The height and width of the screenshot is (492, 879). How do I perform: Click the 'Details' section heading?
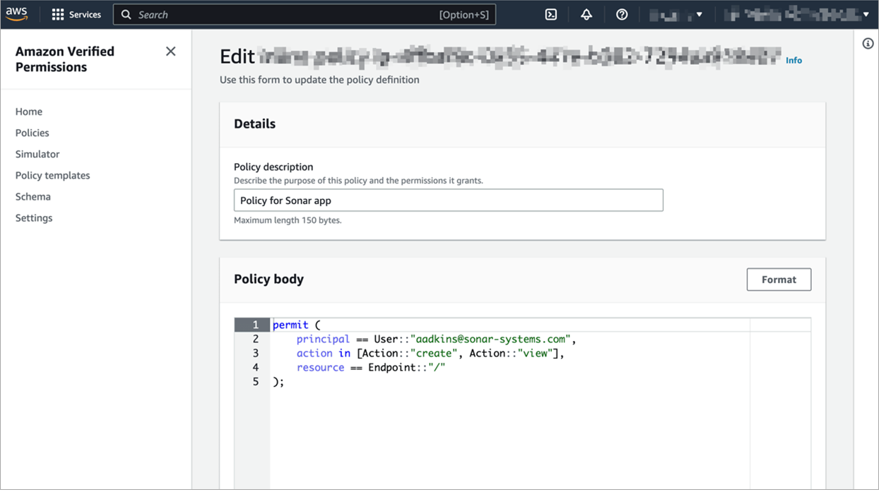(x=254, y=124)
